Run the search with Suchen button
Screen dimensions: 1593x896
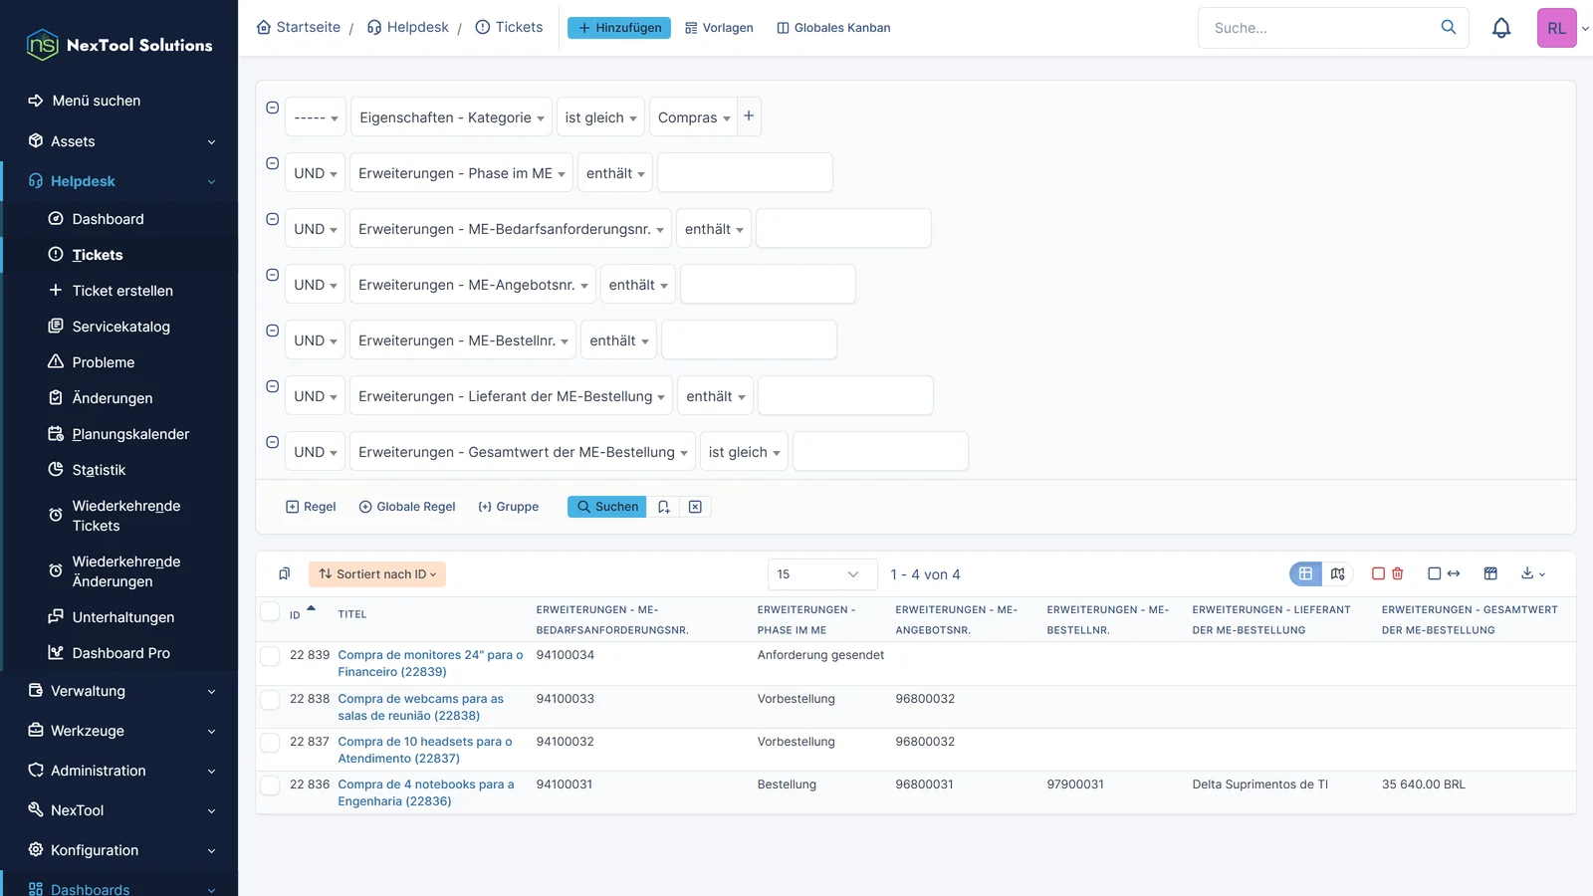(607, 507)
